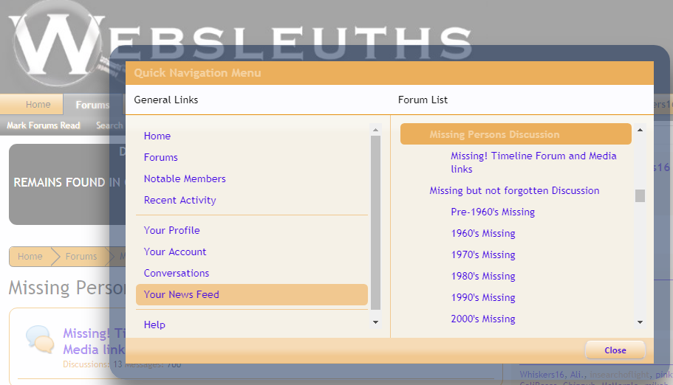Click the forum speech bubbles icon
Screen dimensions: 673x385
(x=39, y=339)
